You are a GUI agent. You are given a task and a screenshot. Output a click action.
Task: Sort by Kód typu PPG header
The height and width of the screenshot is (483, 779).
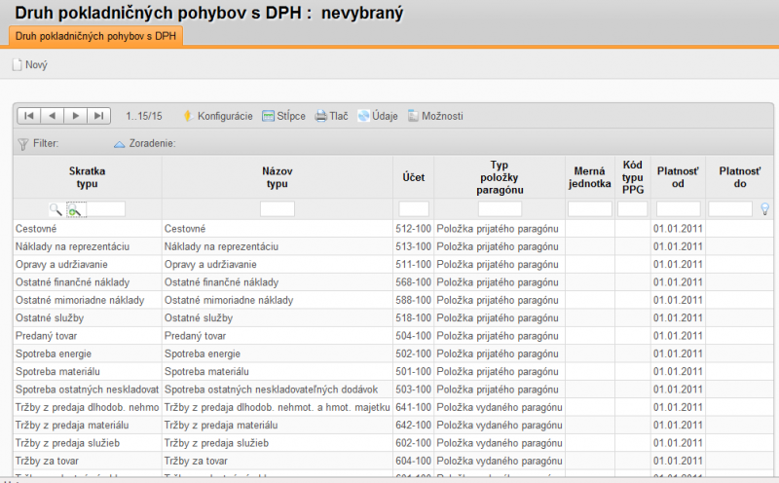(632, 177)
